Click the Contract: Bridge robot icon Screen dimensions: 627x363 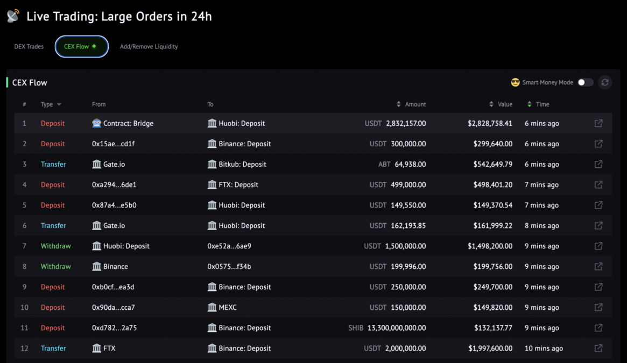96,123
